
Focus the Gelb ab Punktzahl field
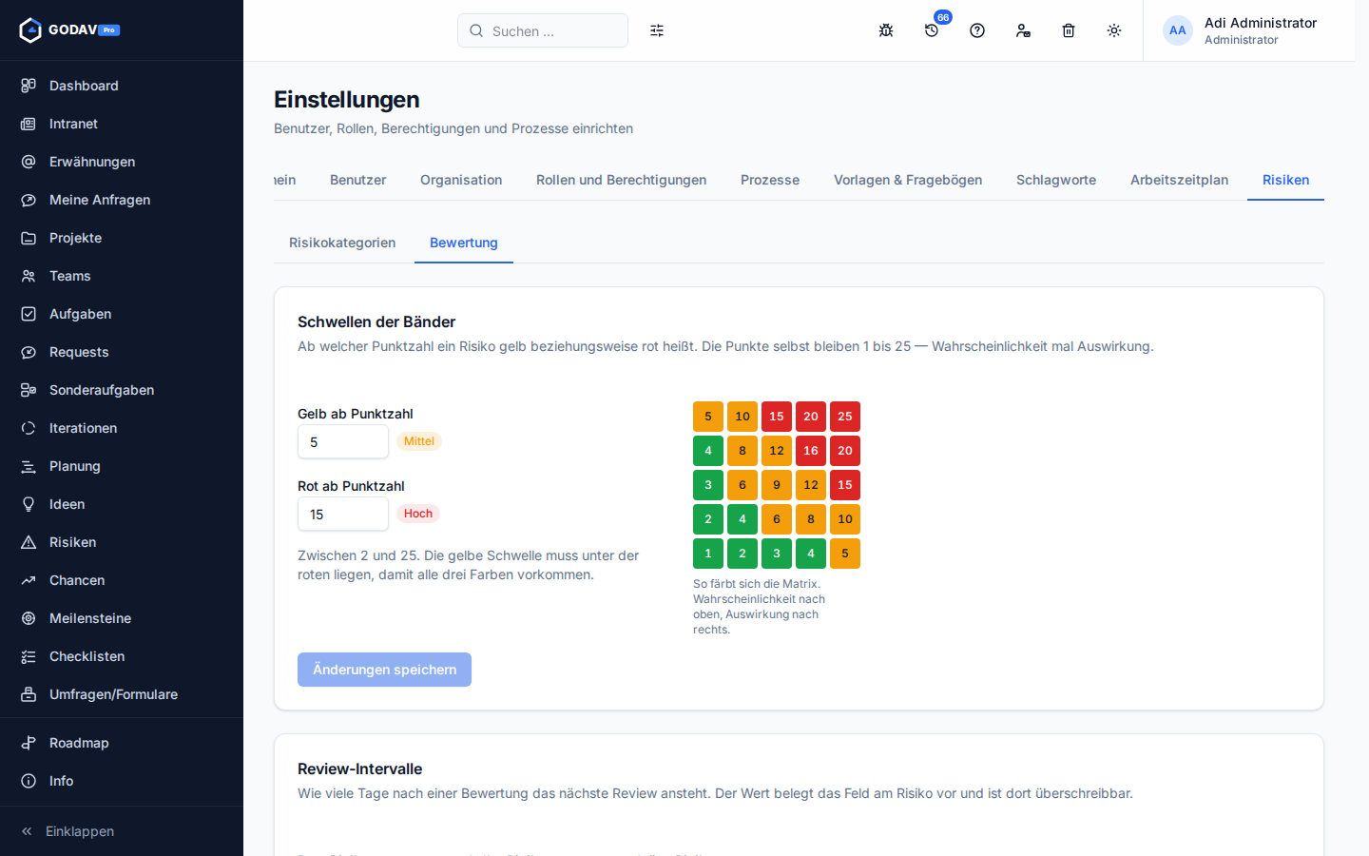(343, 441)
